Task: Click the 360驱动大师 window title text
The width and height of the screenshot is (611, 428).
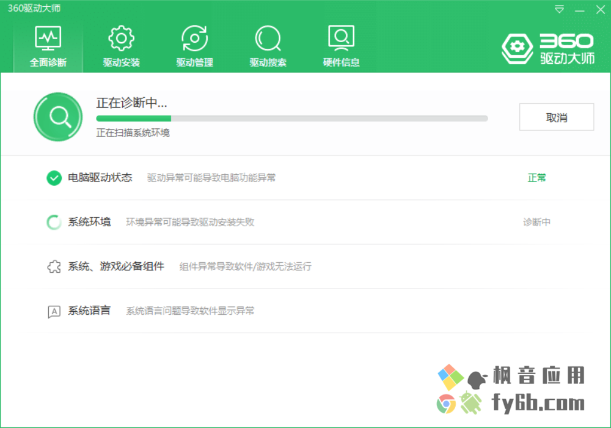Action: coord(34,8)
